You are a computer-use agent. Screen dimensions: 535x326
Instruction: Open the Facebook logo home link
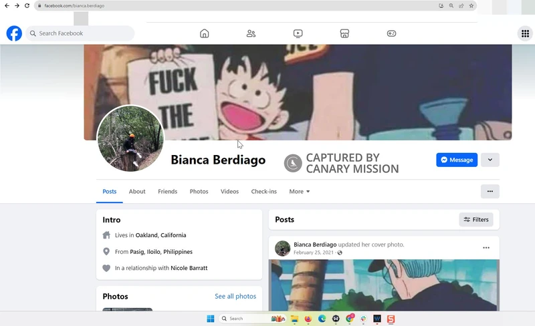14,33
